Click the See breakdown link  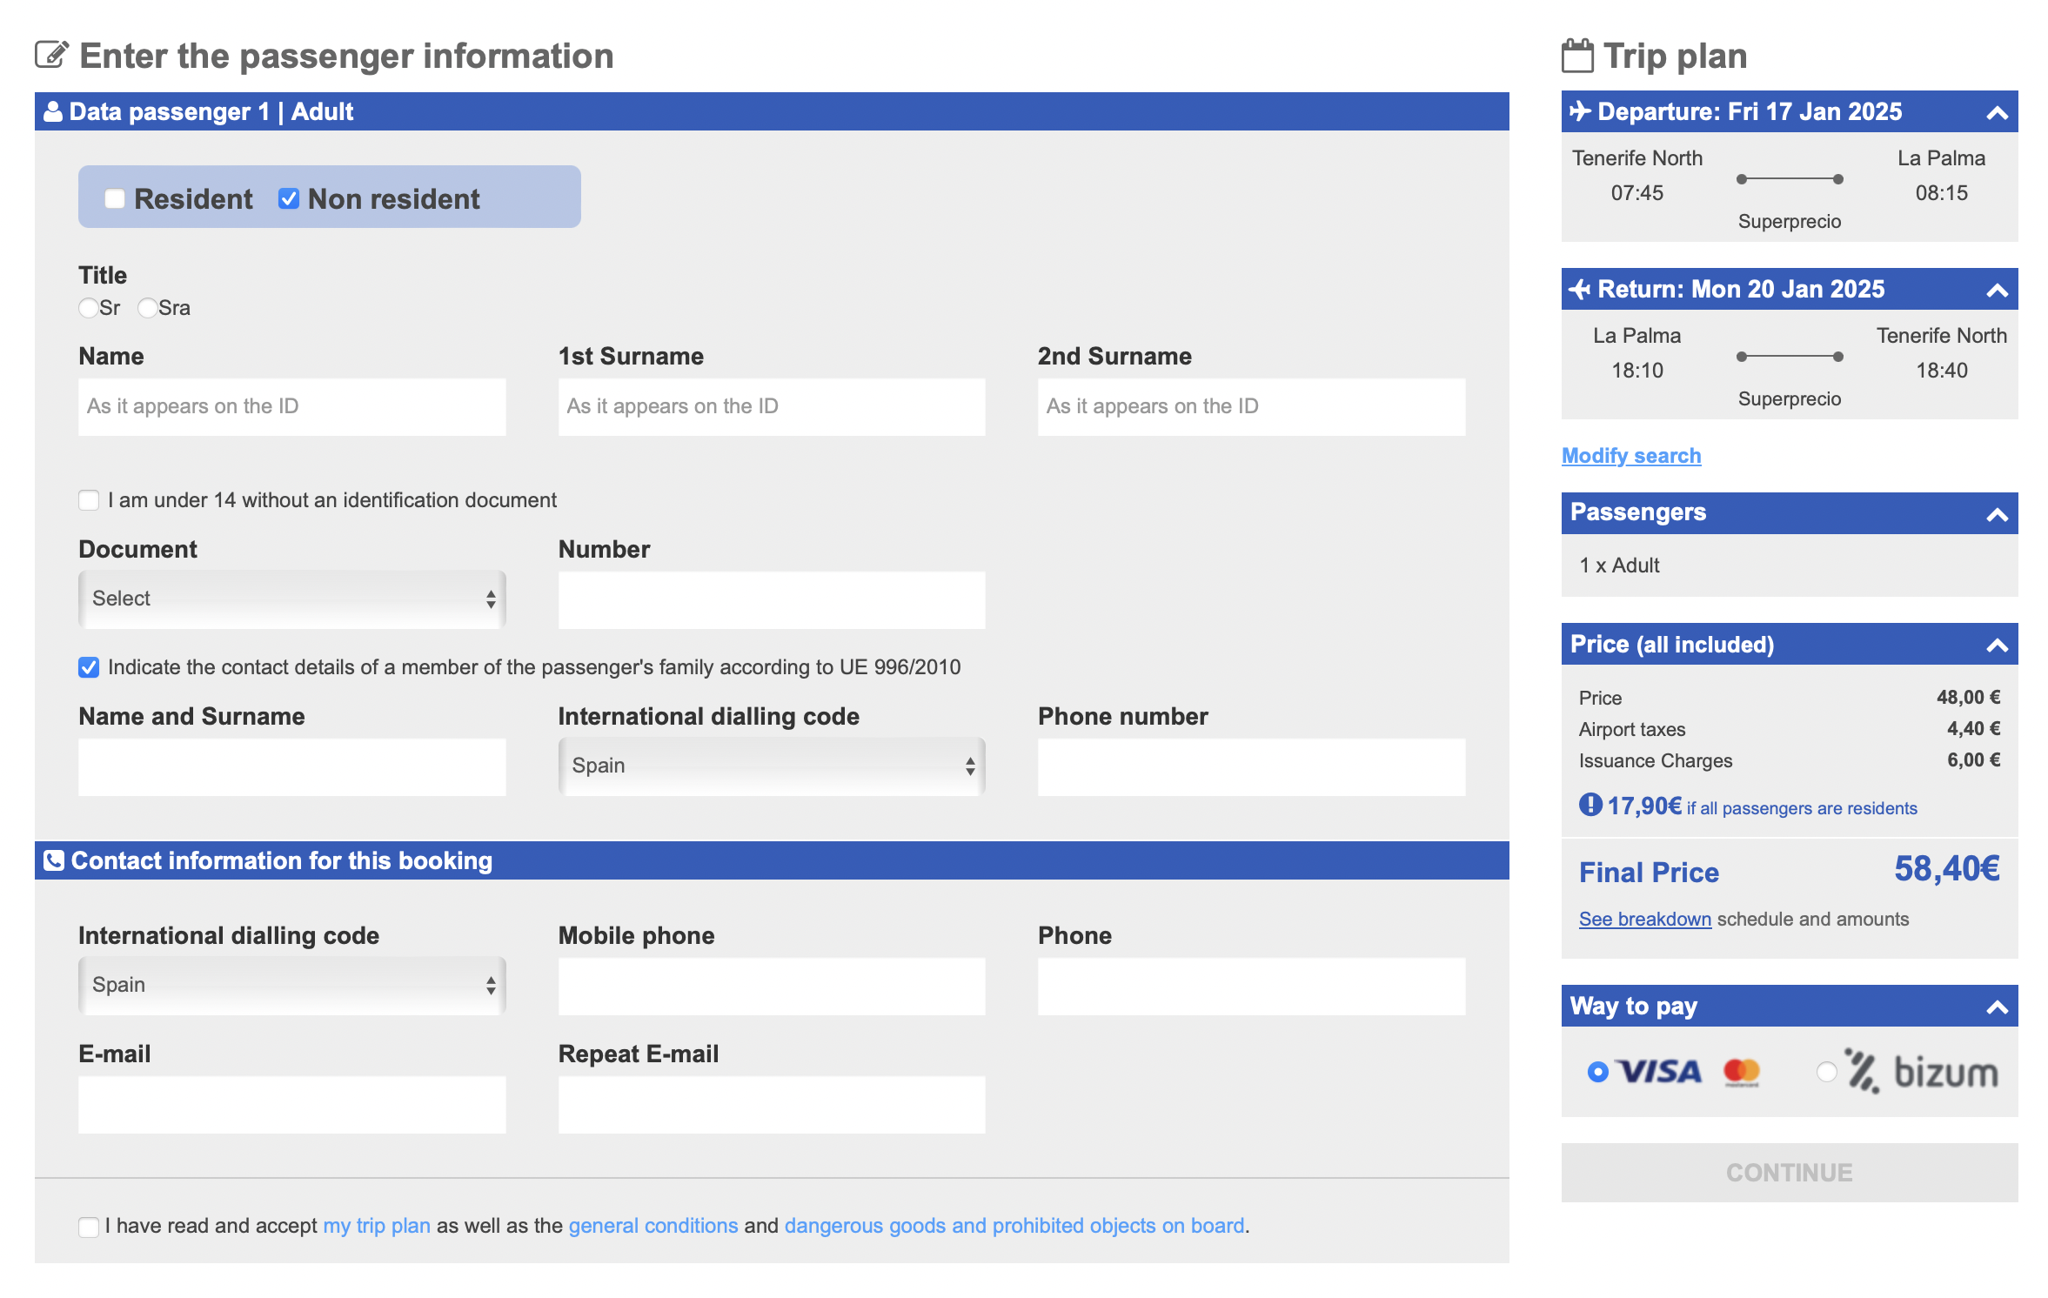pyautogui.click(x=1645, y=919)
